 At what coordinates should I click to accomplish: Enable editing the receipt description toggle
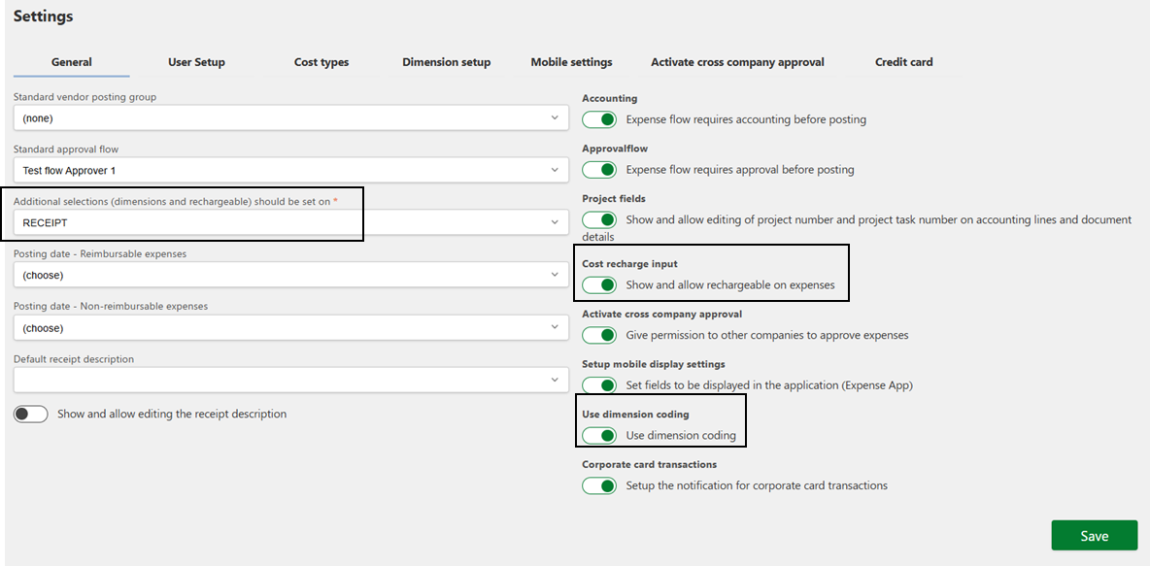coord(31,414)
